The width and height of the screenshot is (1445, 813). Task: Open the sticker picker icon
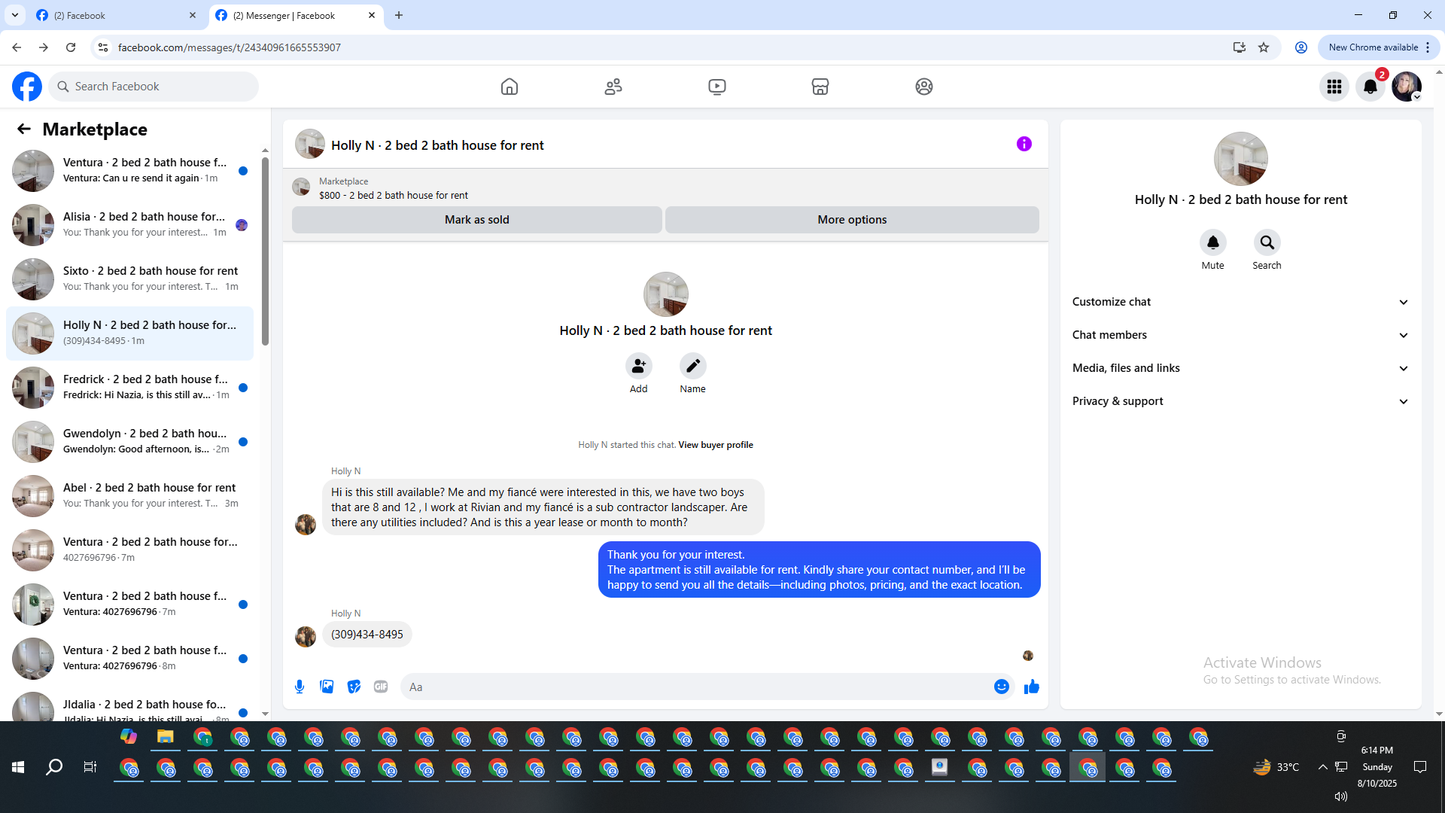354,687
